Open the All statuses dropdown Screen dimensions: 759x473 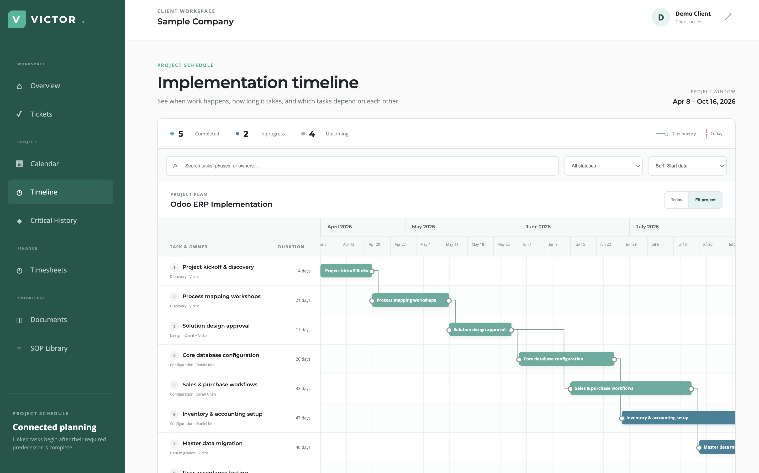point(603,166)
